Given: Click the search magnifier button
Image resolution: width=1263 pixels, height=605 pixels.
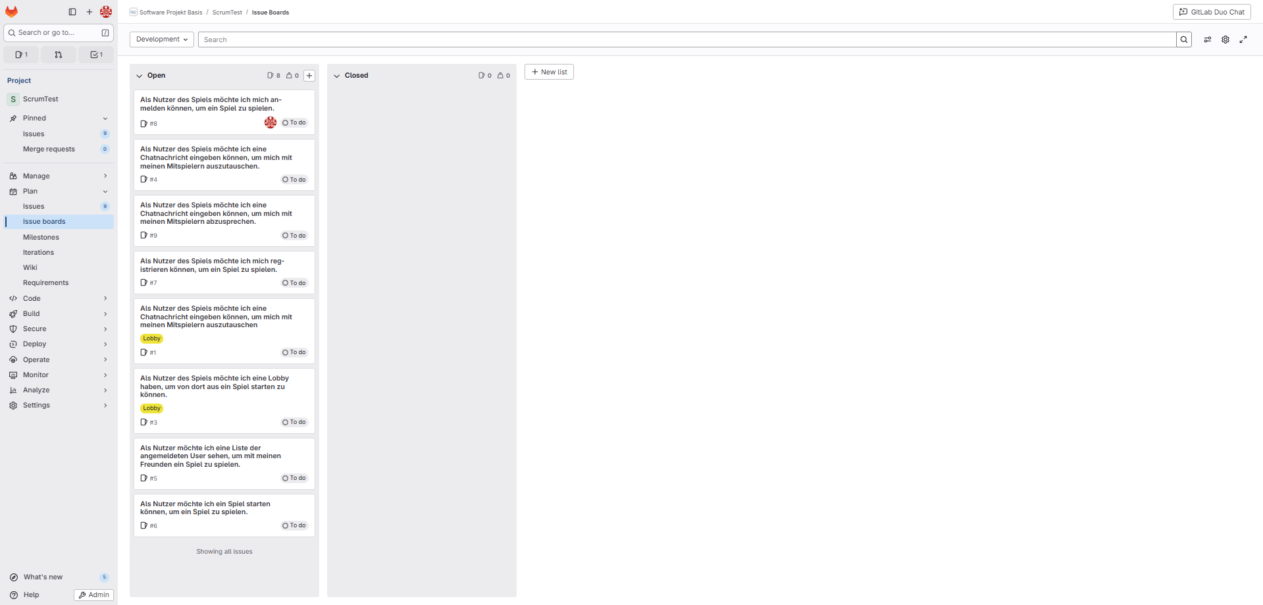Looking at the screenshot, I should 1184,39.
